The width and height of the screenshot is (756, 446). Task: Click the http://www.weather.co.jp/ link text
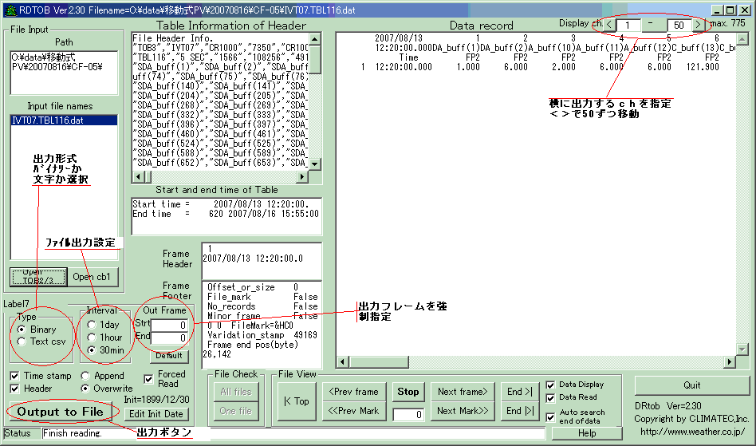pyautogui.click(x=692, y=432)
